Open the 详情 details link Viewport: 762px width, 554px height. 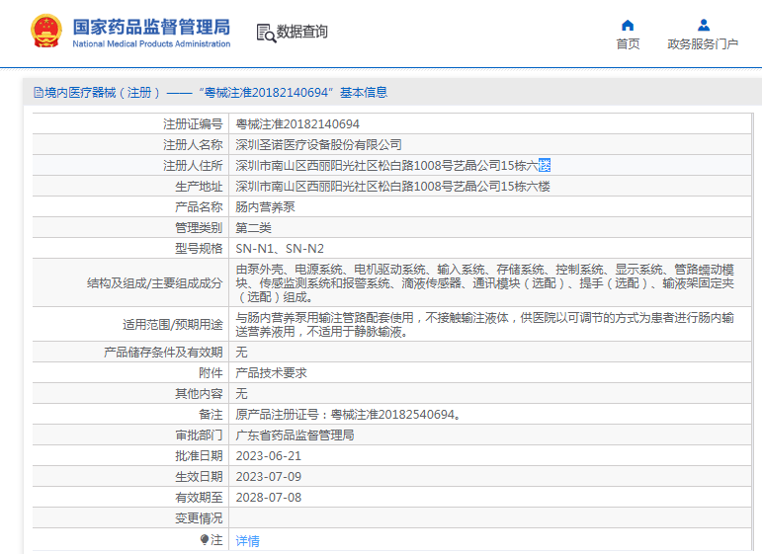247,540
